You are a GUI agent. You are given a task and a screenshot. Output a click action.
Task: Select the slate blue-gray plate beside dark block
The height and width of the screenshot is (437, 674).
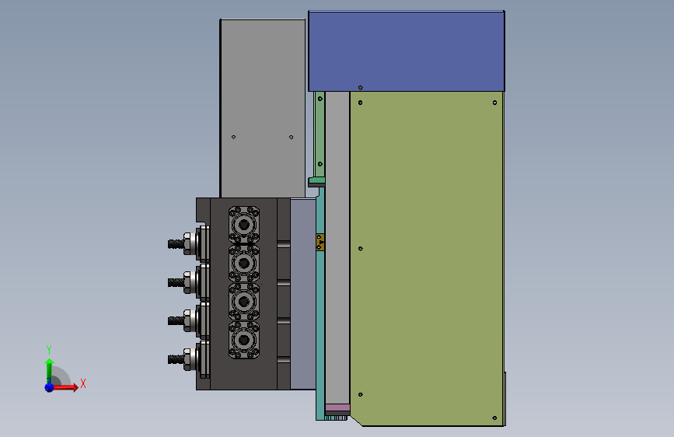point(303,294)
